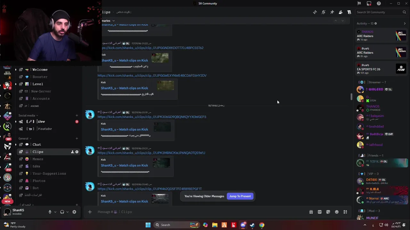This screenshot has width=410, height=230.
Task: Open THANOS ARC Raiders activity card
Action: point(381,35)
